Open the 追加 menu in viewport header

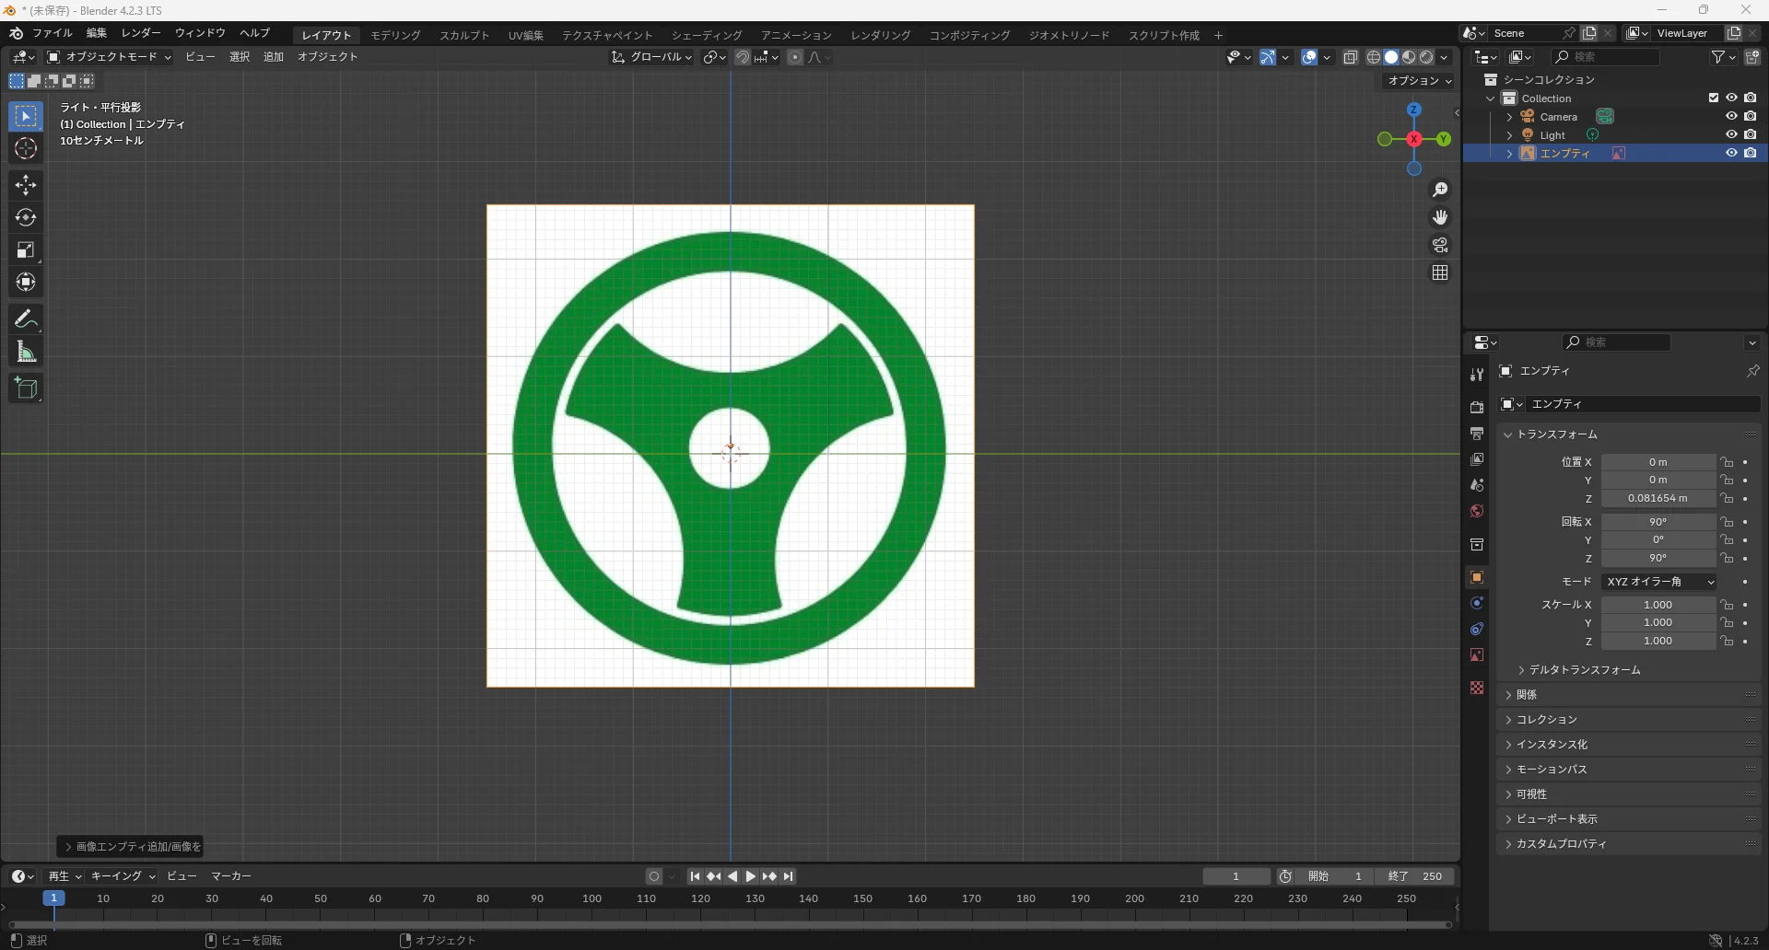tap(274, 57)
